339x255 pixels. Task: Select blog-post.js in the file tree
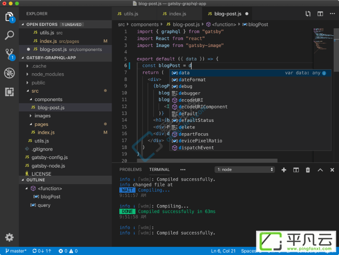coord(65,108)
